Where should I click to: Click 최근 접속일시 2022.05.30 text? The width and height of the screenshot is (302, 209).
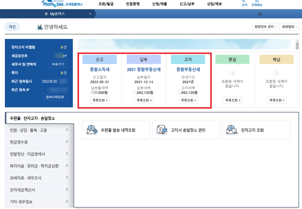pyautogui.click(x=50, y=81)
